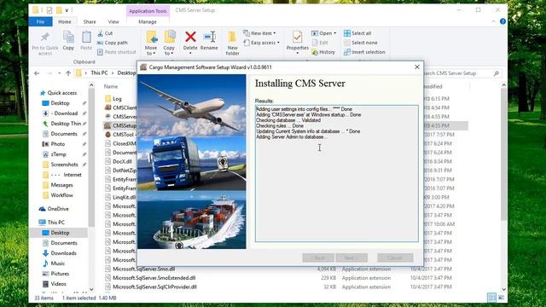Click the Copy ribbon icon
This screenshot has height=307, width=546.
pyautogui.click(x=68, y=37)
